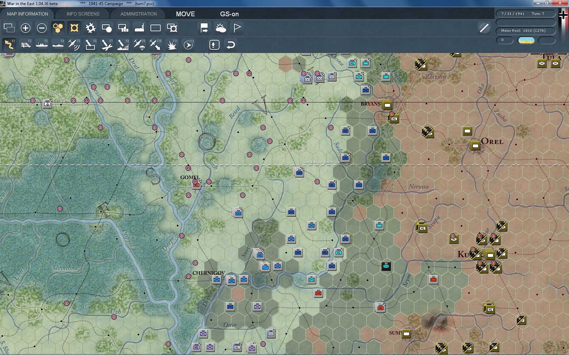Click the white gear icon
Viewport: 569px width, 355px height.
pyautogui.click(x=90, y=28)
